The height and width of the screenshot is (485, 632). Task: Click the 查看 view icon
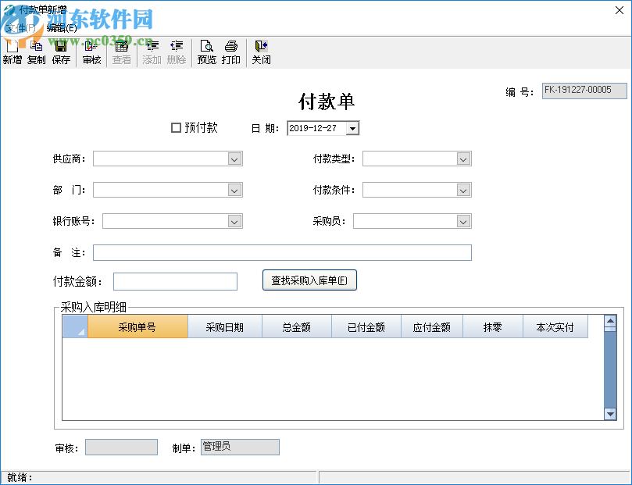pos(121,51)
